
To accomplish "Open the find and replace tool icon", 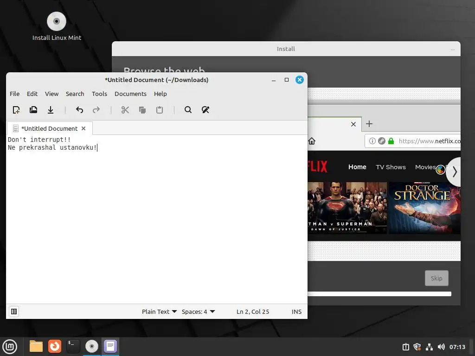I will [205, 109].
